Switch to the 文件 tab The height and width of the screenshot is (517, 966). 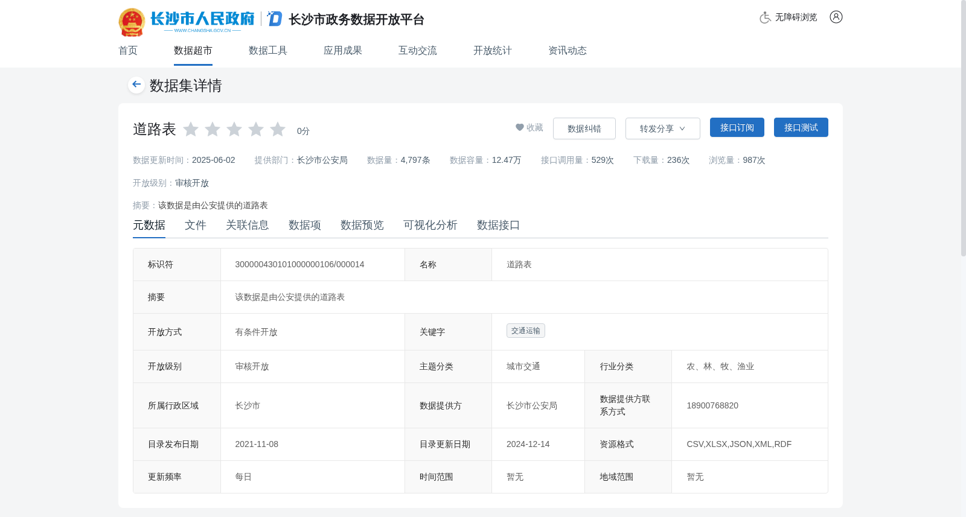click(x=196, y=225)
